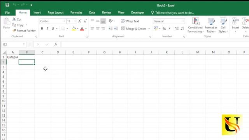Decrease decimal places
This screenshot has width=249, height=140.
[182, 28]
